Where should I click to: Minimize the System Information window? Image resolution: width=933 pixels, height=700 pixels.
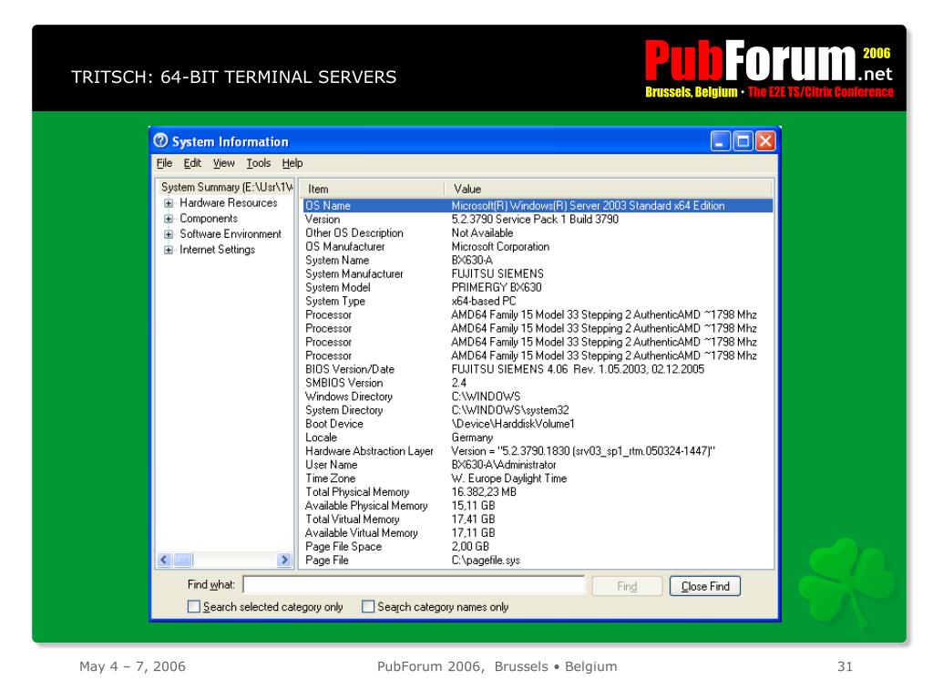click(x=720, y=141)
